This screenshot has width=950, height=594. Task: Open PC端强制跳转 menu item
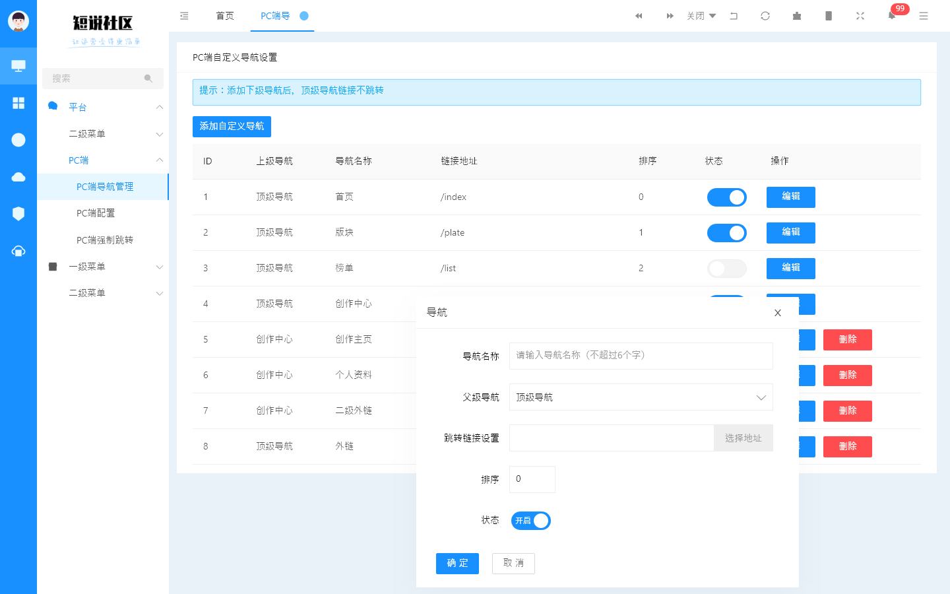(x=103, y=240)
